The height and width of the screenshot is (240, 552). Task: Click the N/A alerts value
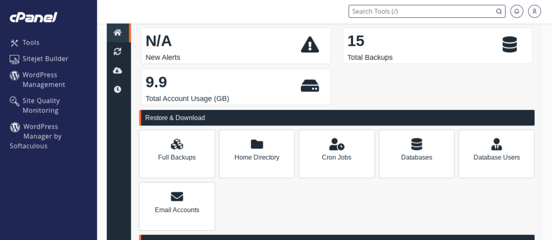click(x=158, y=41)
